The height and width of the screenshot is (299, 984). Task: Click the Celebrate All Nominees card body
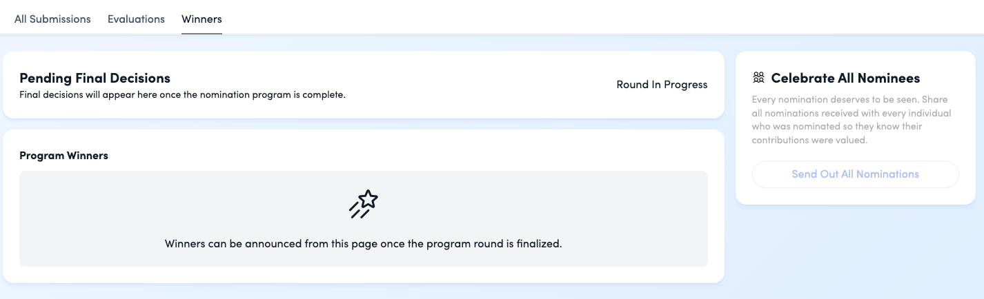pyautogui.click(x=855, y=127)
